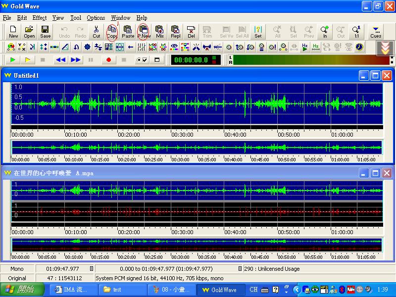Cut the selection with the scissors icon
This screenshot has width=396, height=297.
96,32
